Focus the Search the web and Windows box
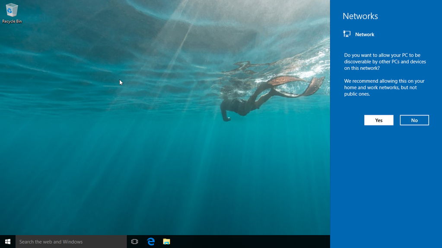The image size is (442, 248). pyautogui.click(x=71, y=242)
